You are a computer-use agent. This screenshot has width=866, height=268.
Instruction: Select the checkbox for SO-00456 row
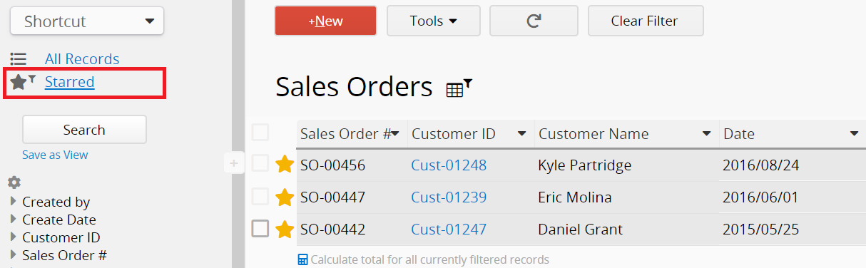point(260,164)
